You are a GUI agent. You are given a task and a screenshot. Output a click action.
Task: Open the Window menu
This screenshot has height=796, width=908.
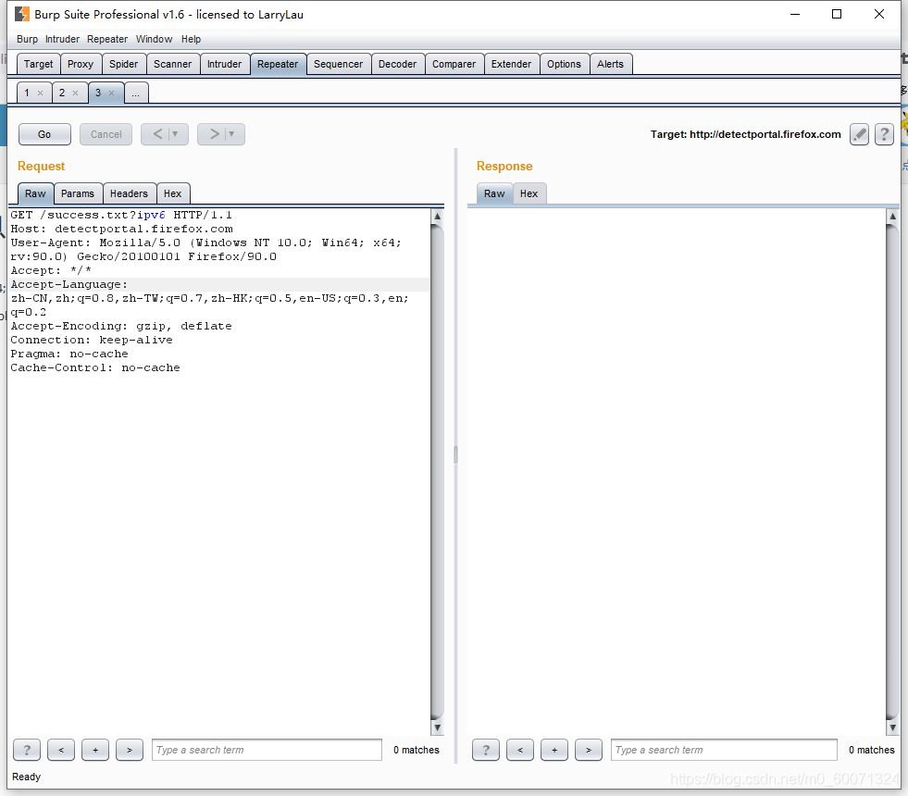(154, 40)
